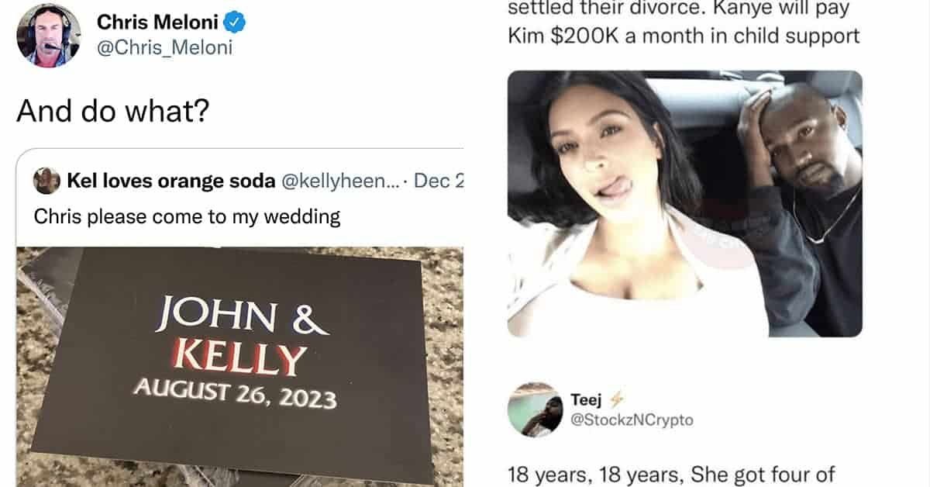Click the 'And do what?' tweet text
This screenshot has height=487, width=930.
tap(112, 112)
